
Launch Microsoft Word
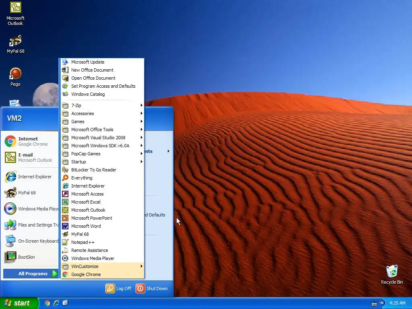103,226
